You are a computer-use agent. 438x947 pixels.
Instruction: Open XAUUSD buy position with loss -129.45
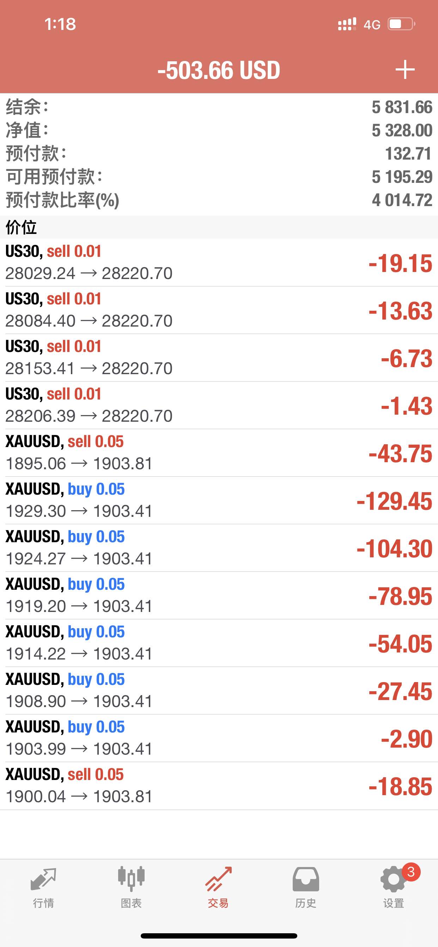click(x=219, y=500)
